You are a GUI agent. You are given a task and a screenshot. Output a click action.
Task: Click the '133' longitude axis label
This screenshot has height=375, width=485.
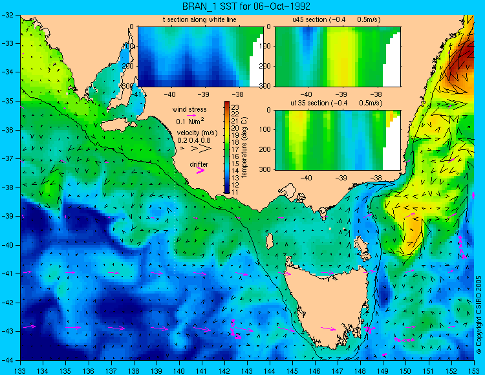(21, 370)
